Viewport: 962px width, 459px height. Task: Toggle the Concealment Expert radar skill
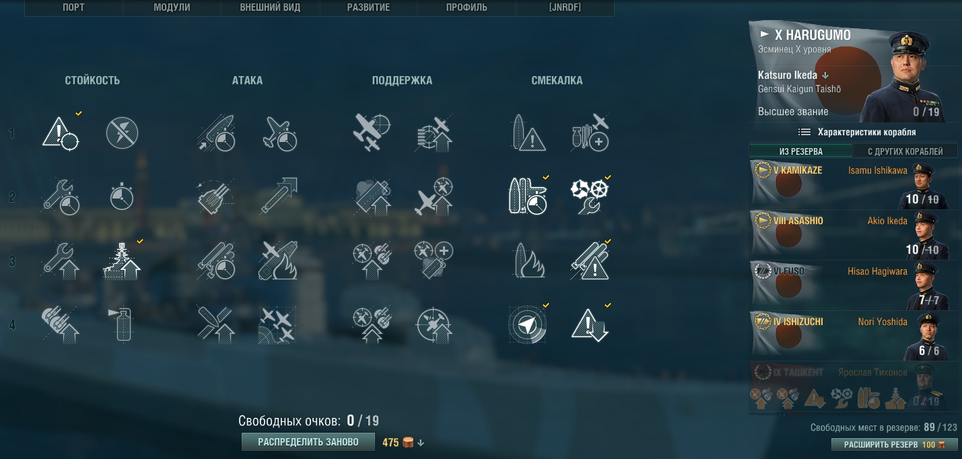coord(527,325)
